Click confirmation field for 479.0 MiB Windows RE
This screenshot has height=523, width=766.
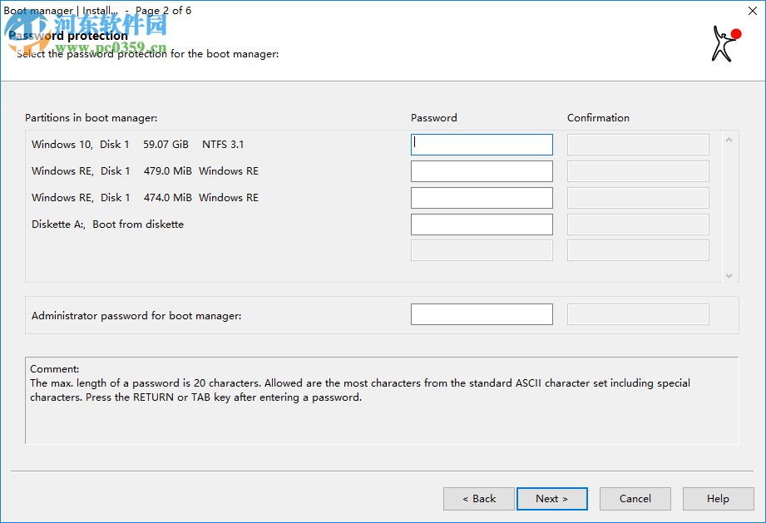(x=638, y=171)
